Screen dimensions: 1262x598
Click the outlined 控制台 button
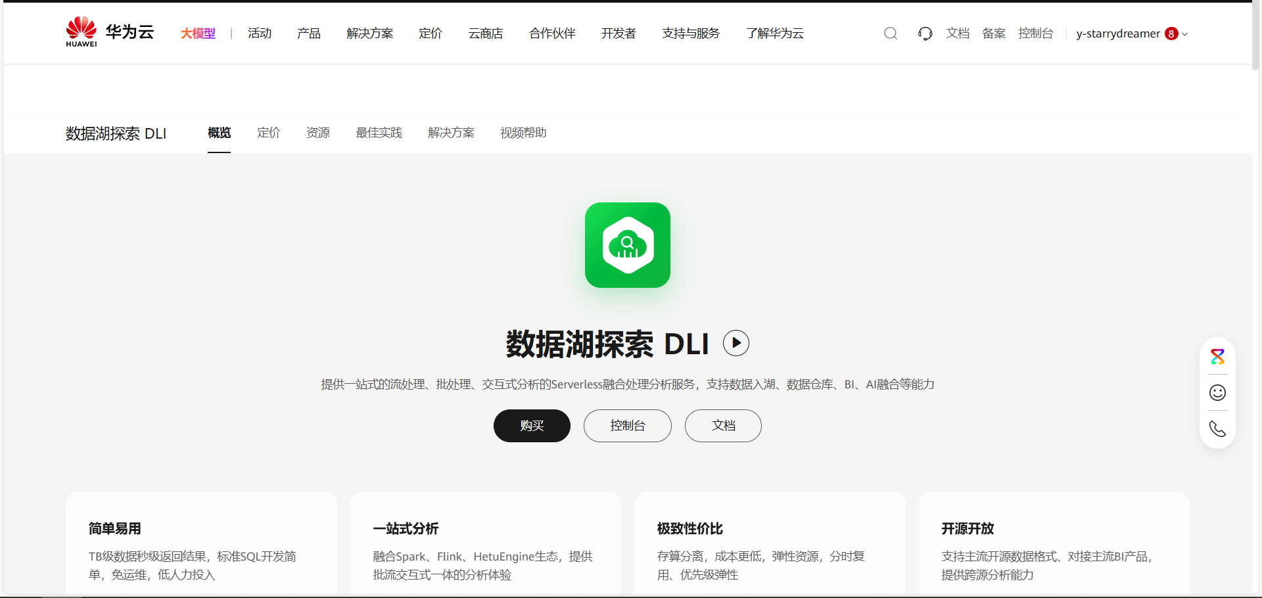628,426
